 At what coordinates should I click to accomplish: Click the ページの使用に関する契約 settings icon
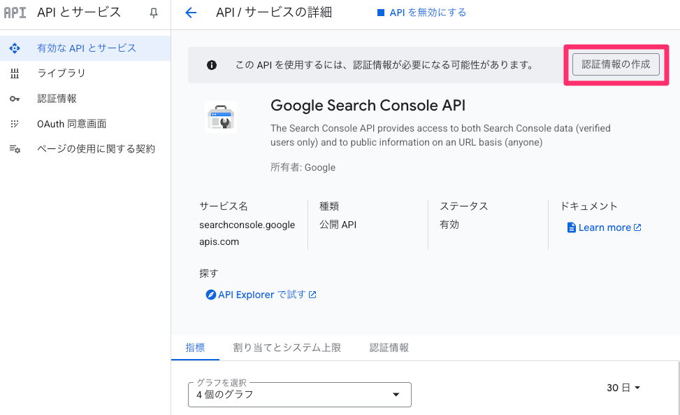15,149
